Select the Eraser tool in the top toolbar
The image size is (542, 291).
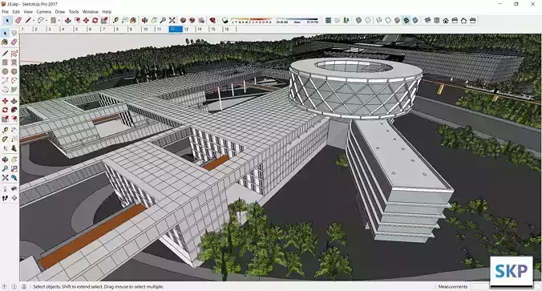pyautogui.click(x=18, y=21)
